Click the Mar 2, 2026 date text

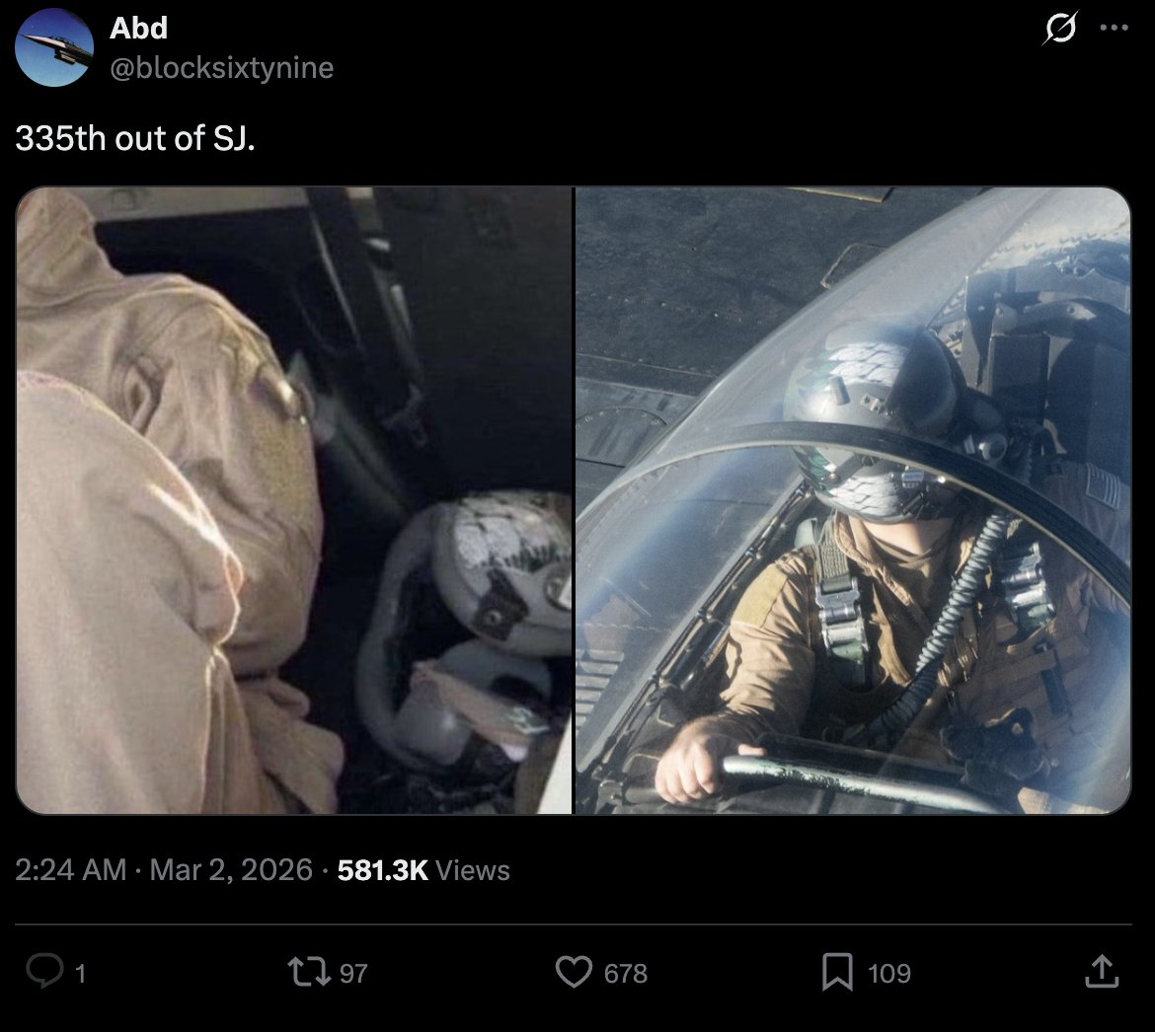tap(231, 870)
